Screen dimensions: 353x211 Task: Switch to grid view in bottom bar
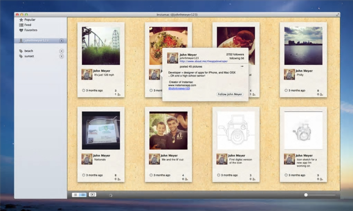(x=83, y=195)
